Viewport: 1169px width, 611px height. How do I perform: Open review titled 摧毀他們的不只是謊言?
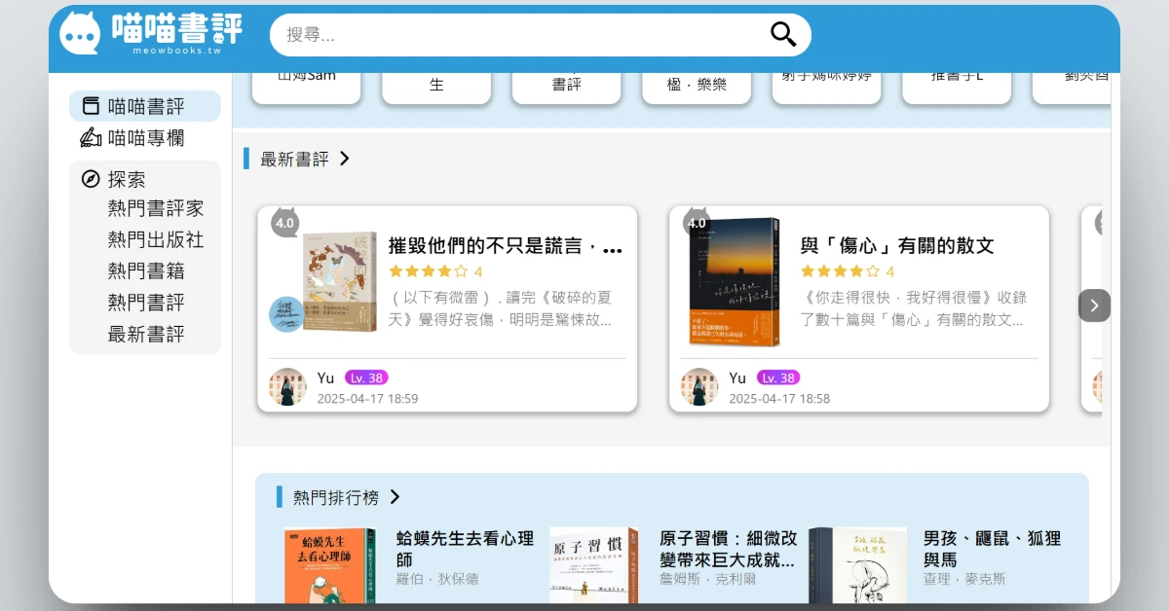pos(505,246)
